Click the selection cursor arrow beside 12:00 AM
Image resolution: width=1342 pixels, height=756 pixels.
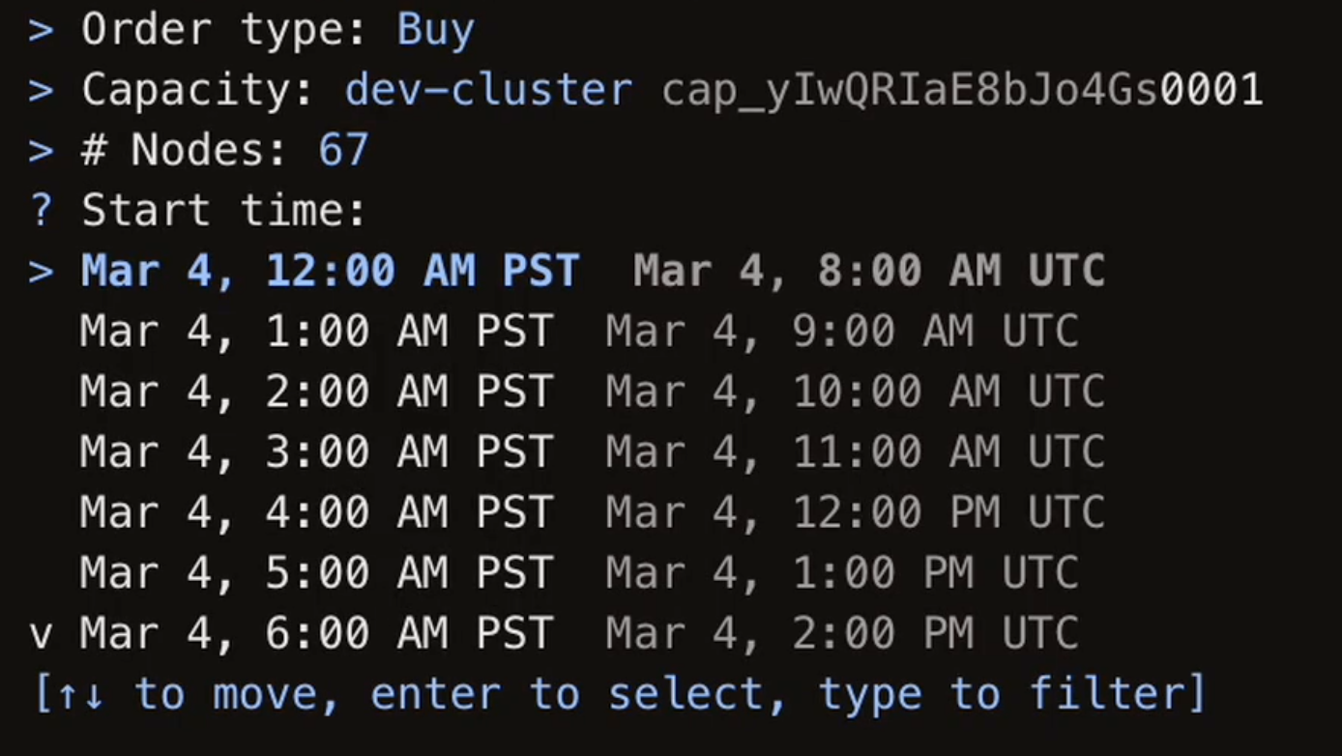point(41,272)
